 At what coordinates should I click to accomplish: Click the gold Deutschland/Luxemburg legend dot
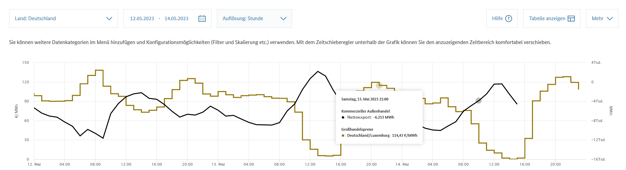point(343,136)
